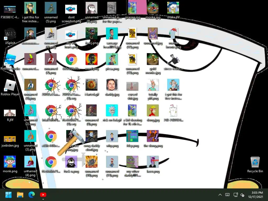Select the i farted.gif file
This screenshot has height=201, width=268.
point(92,87)
